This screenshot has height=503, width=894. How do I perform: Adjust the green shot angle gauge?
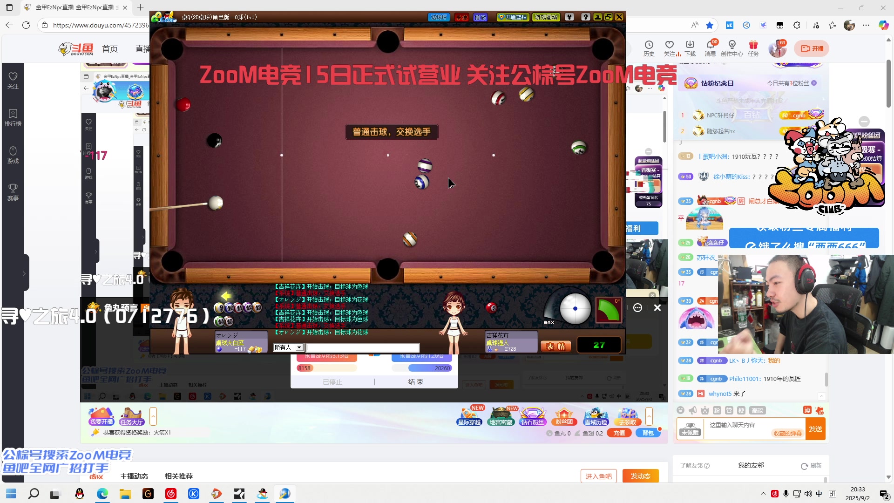609,310
